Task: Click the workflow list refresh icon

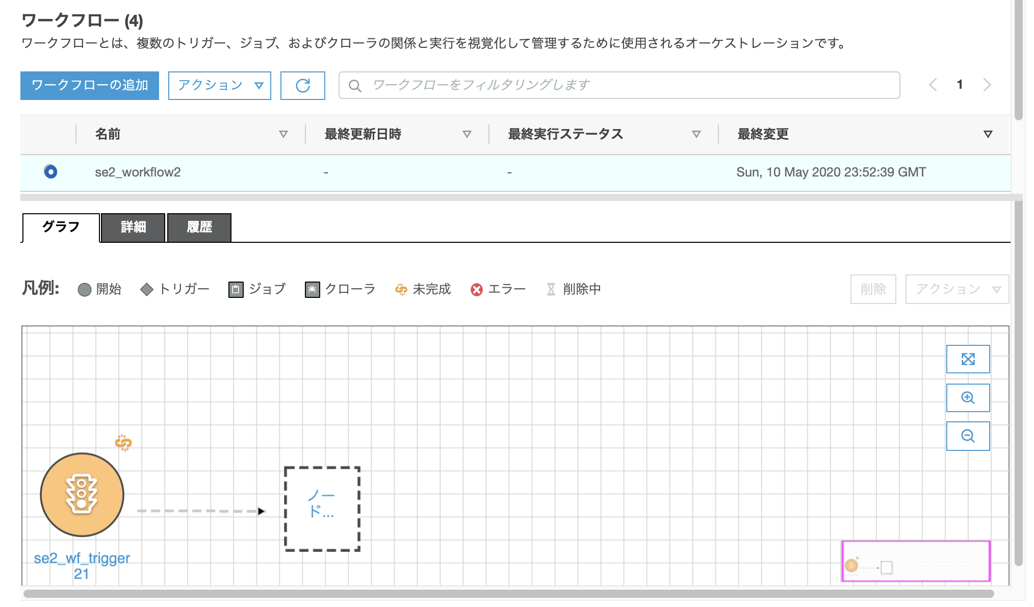Action: point(302,85)
